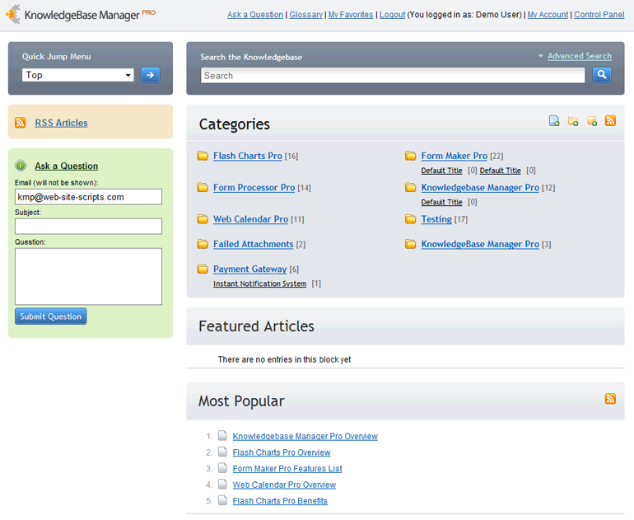
Task: Click the KnowledgeBase Manager Pro logo
Action: click(80, 15)
